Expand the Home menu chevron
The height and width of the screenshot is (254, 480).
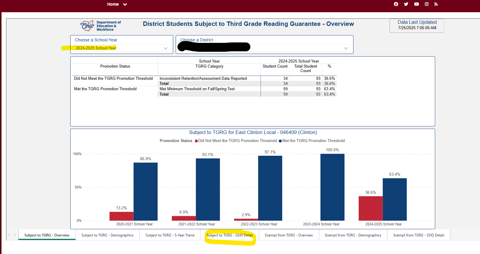(125, 4)
